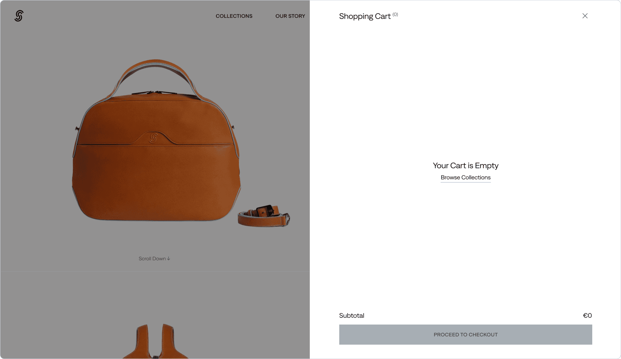Click the €0 subtotal amount
This screenshot has width=621, height=359.
587,316
